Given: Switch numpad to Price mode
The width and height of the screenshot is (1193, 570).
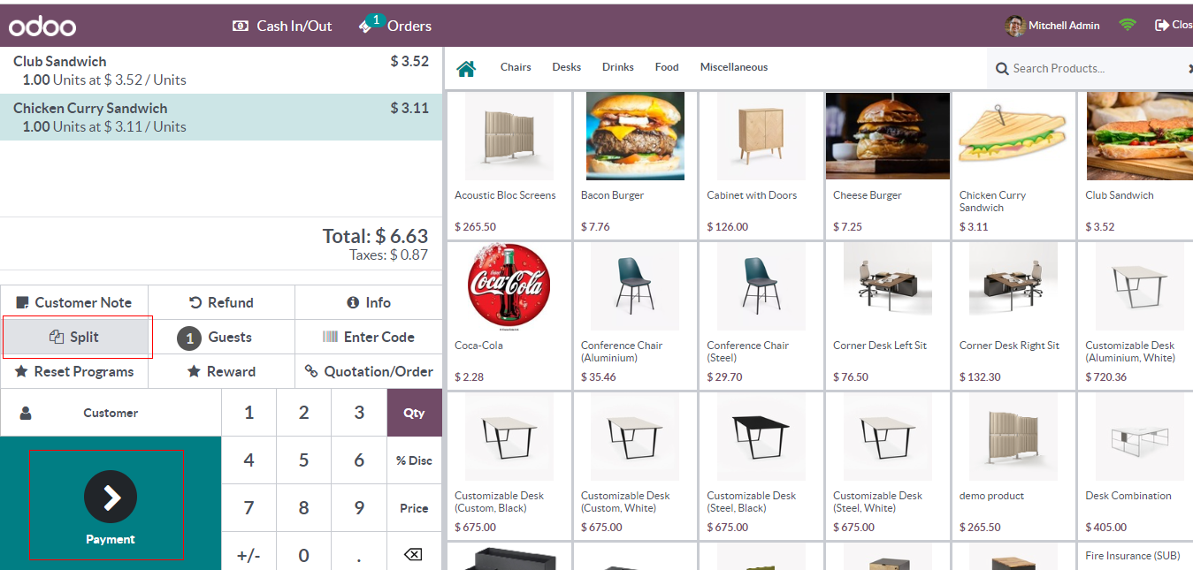Looking at the screenshot, I should [414, 508].
